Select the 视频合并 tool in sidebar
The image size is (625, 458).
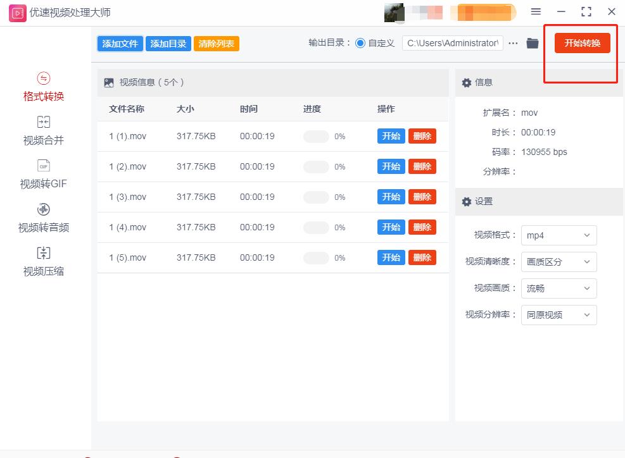click(42, 131)
